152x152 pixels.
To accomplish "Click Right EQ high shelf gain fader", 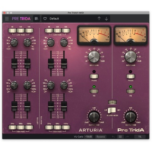I will 64,63.
